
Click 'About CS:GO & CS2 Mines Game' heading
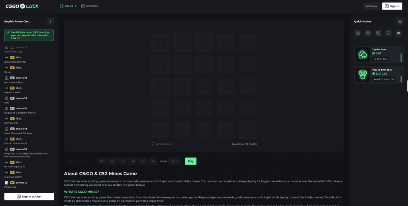click(x=100, y=173)
